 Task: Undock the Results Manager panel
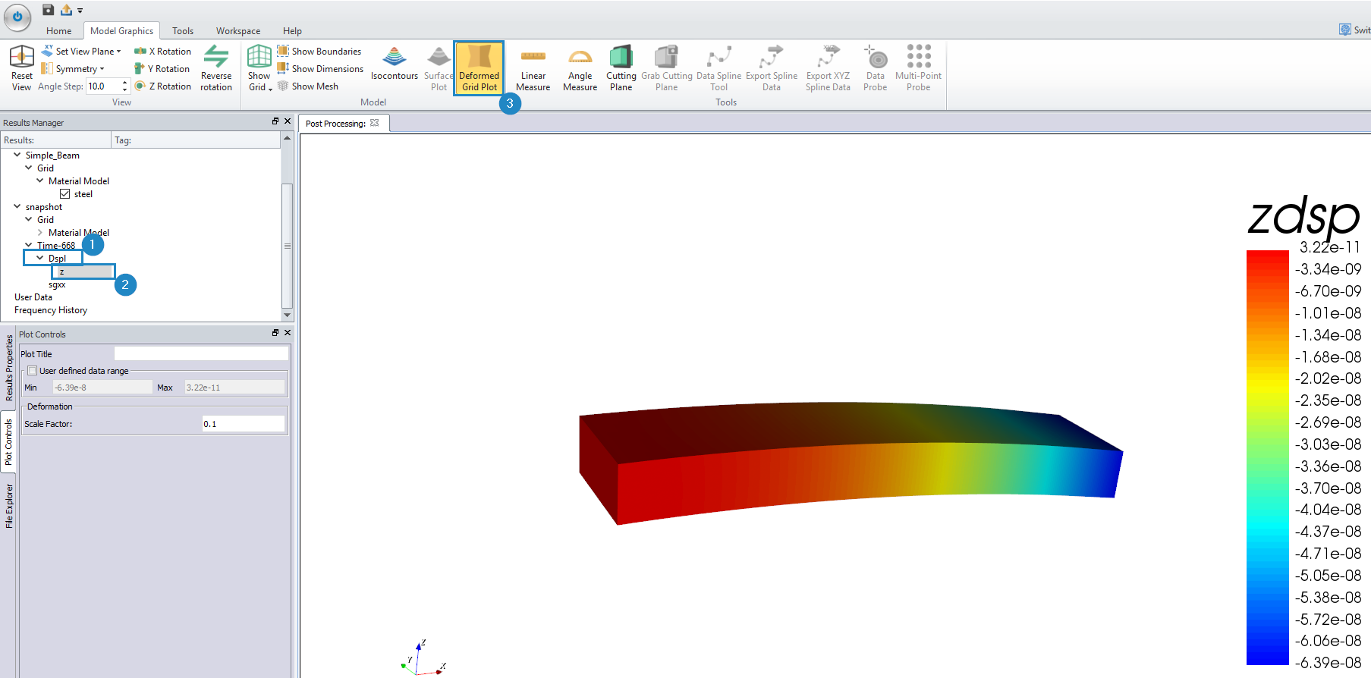click(275, 121)
